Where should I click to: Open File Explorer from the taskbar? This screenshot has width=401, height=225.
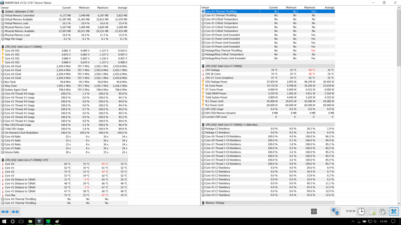click(30, 221)
